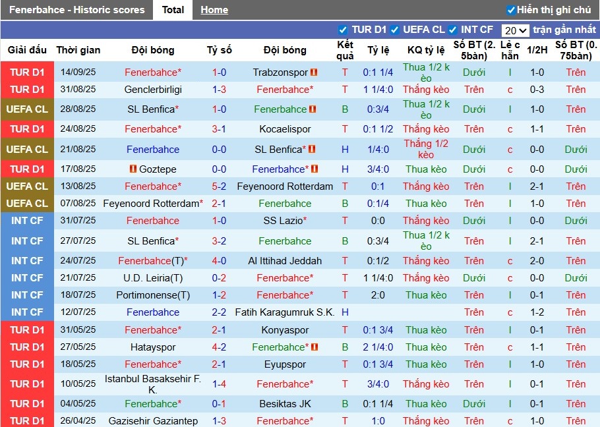This screenshot has height=427, width=600.
Task: Select the Total tab
Action: click(x=173, y=10)
